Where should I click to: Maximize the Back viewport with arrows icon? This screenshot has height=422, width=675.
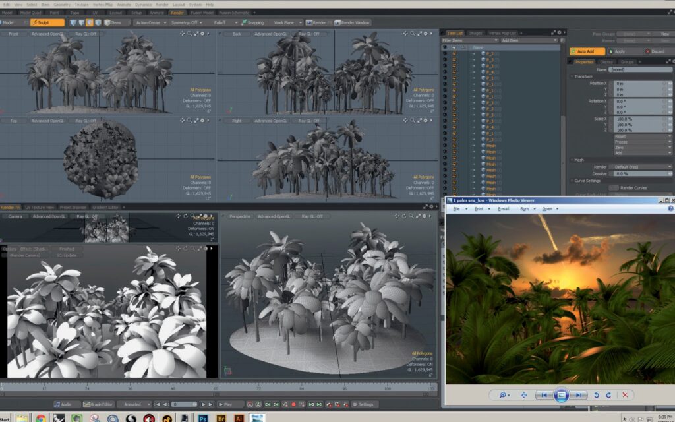tap(419, 34)
